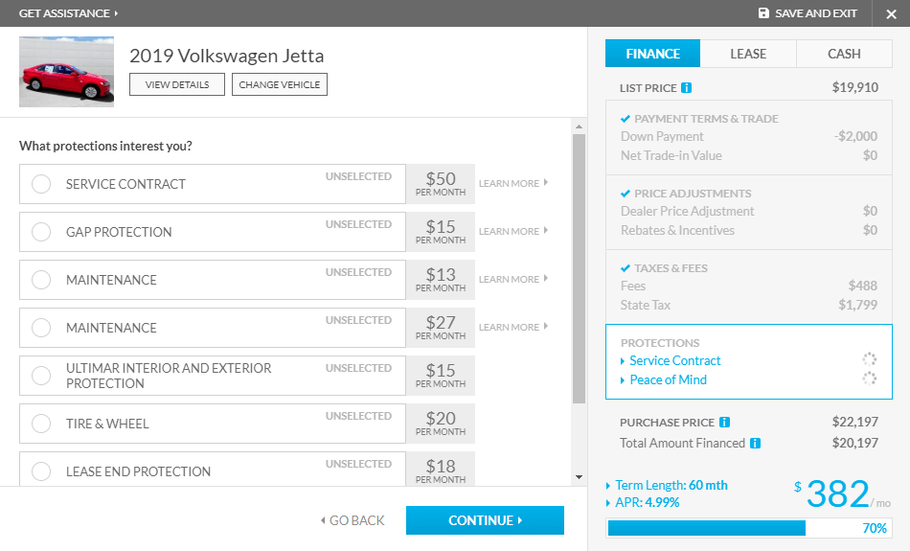910x551 pixels.
Task: Select the $27 Maintenance radio button
Action: point(41,328)
